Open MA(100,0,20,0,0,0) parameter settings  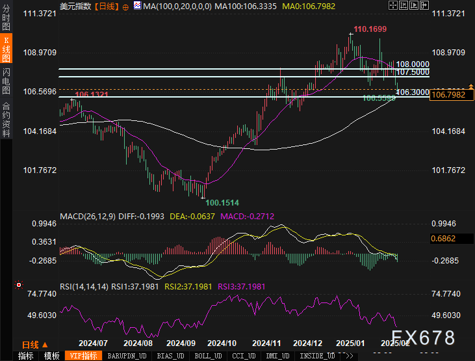(177, 6)
